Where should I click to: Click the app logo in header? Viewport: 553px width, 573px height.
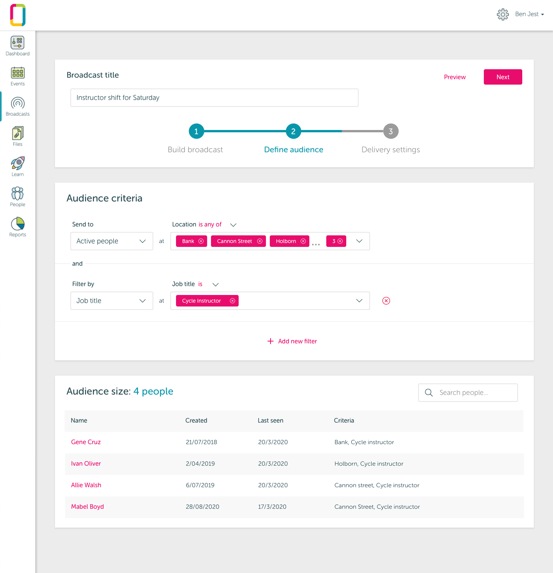click(x=18, y=15)
